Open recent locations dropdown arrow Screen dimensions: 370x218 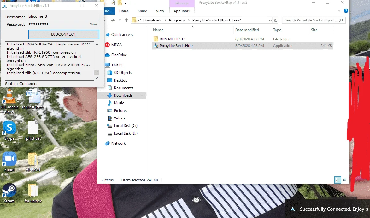[120, 20]
